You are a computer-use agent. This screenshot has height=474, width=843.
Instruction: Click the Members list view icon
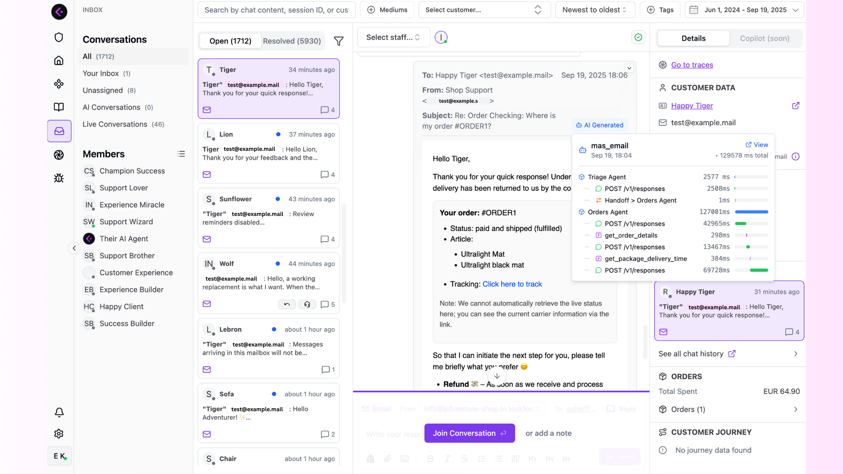click(181, 154)
